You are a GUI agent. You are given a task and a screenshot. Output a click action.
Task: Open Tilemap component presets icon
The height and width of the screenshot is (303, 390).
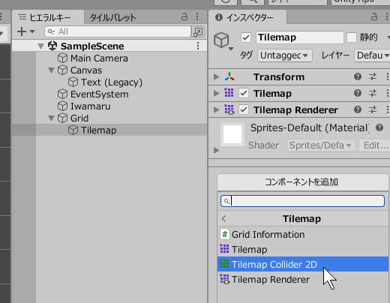373,93
